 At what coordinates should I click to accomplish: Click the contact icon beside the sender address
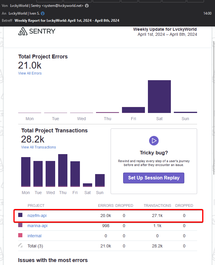coord(87,6)
